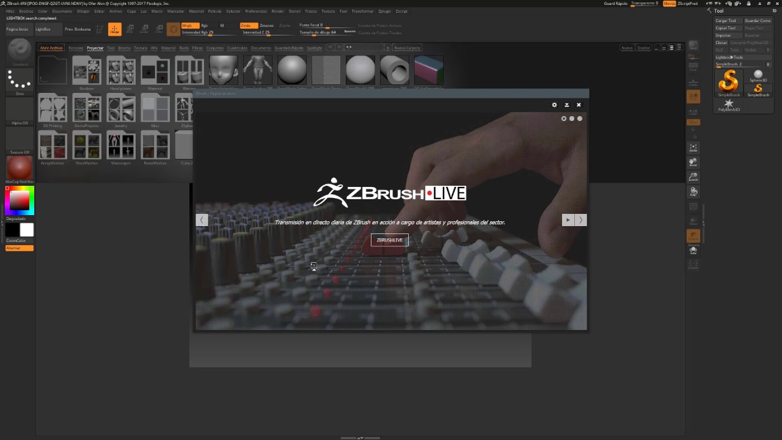Viewport: 782px width, 440px height.
Task: Switch to the Reciente LightBox tab
Action: (x=76, y=48)
